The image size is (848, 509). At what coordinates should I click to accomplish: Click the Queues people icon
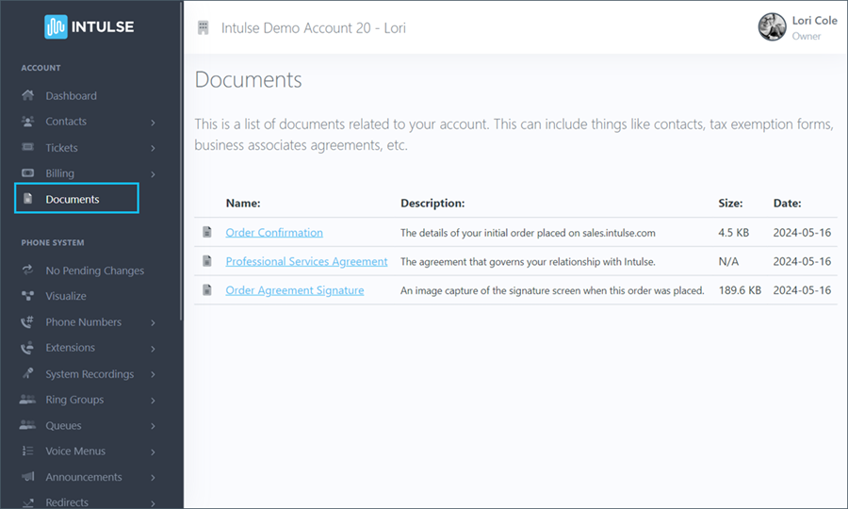coord(27,425)
